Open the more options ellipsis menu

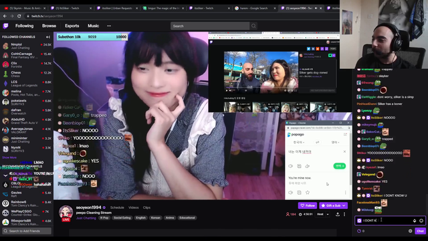(x=109, y=26)
